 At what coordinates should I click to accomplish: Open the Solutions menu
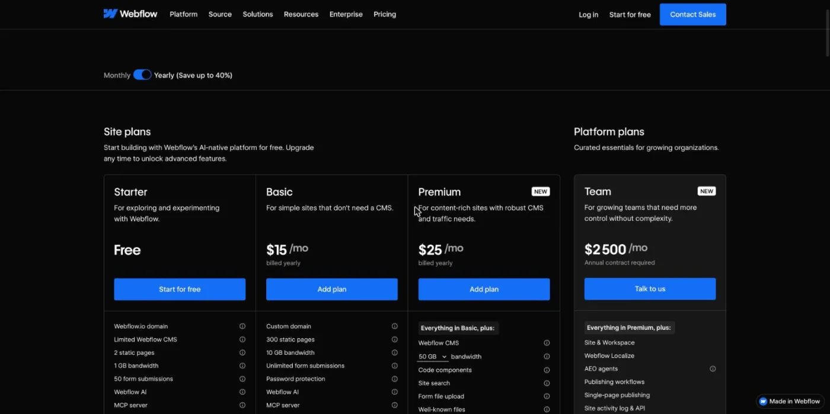point(258,14)
